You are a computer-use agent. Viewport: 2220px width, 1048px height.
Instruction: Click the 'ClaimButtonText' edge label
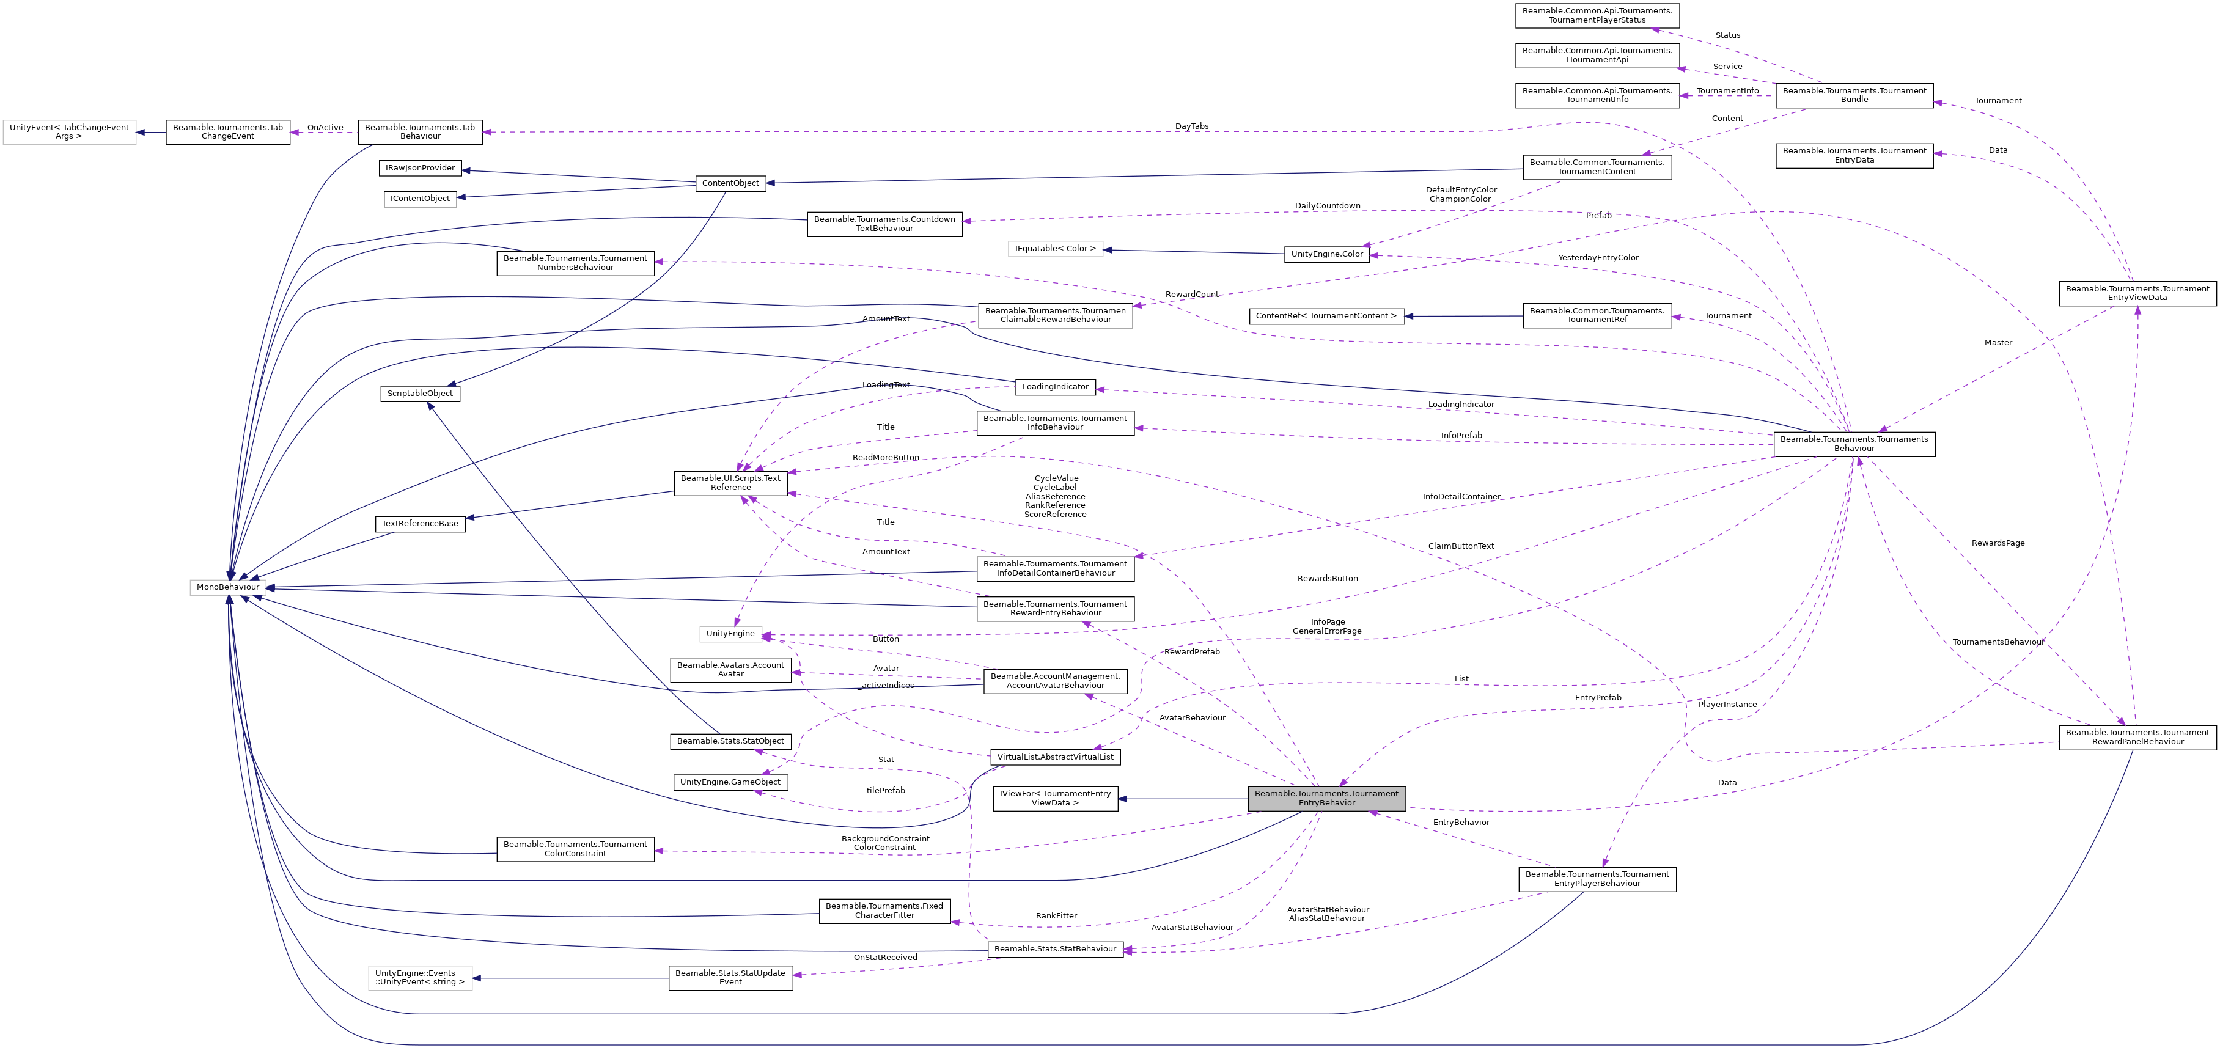click(x=1461, y=546)
